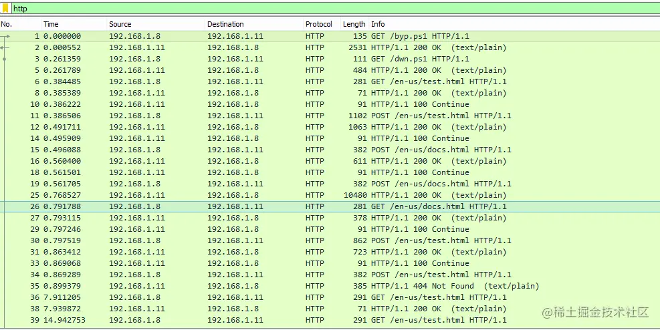Sort by the Time column header
660x330 pixels.
pos(74,24)
